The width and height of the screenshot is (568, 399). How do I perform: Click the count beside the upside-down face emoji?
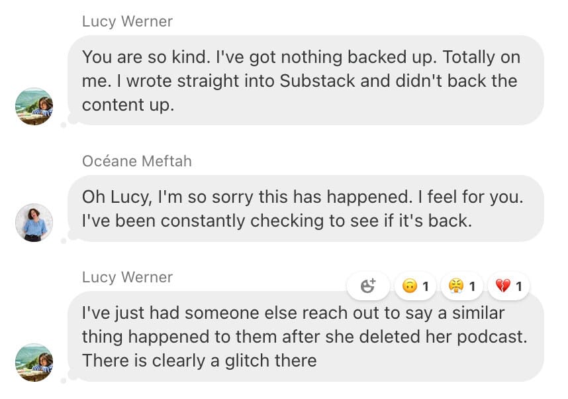coord(425,286)
